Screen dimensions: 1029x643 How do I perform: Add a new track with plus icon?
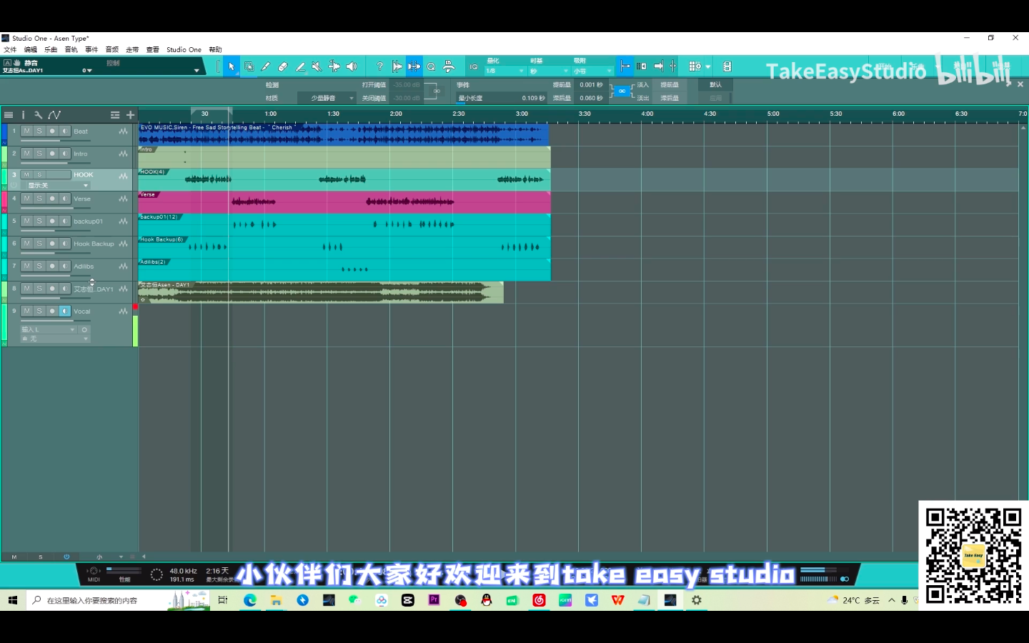[x=131, y=115]
